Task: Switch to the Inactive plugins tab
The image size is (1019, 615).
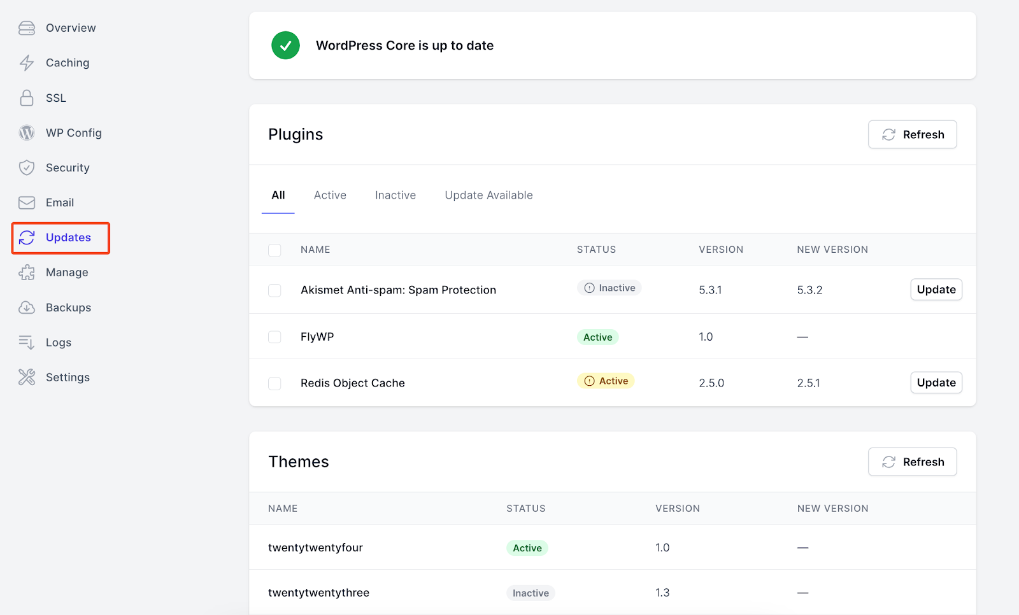Action: click(395, 195)
